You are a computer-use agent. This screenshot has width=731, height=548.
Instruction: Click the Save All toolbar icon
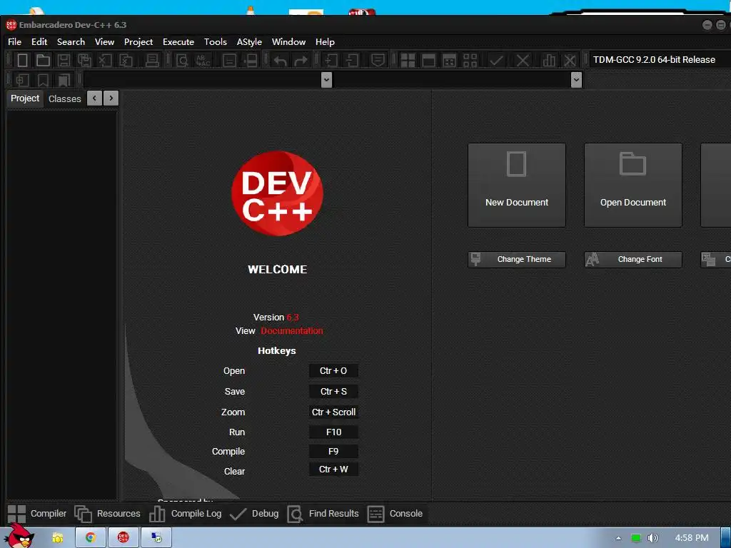pyautogui.click(x=84, y=60)
